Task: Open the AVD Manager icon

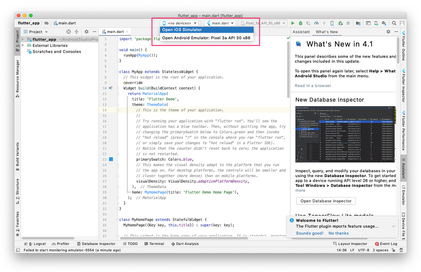Action: (376, 23)
